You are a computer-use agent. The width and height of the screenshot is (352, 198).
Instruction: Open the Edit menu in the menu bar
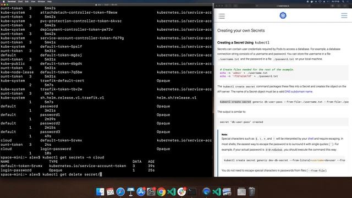pos(27,1)
